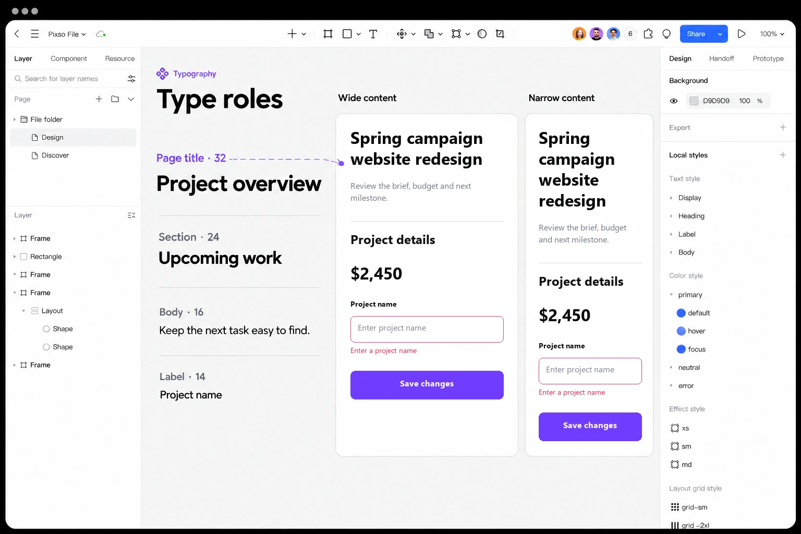Viewport: 801px width, 534px height.
Task: Collapse all layers icon
Action: 131,215
